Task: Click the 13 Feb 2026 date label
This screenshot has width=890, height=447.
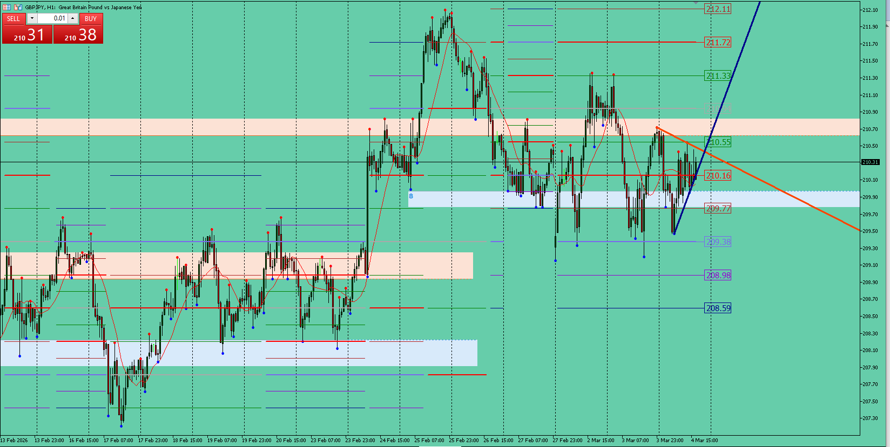Action: pyautogui.click(x=14, y=440)
